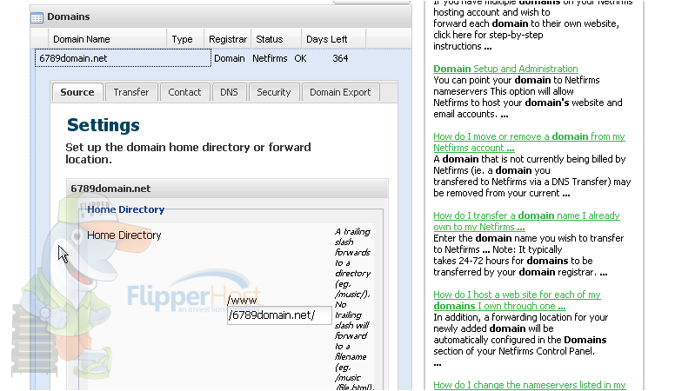The image size is (675, 391).
Task: Click the Domain type cell
Action: 230,58
